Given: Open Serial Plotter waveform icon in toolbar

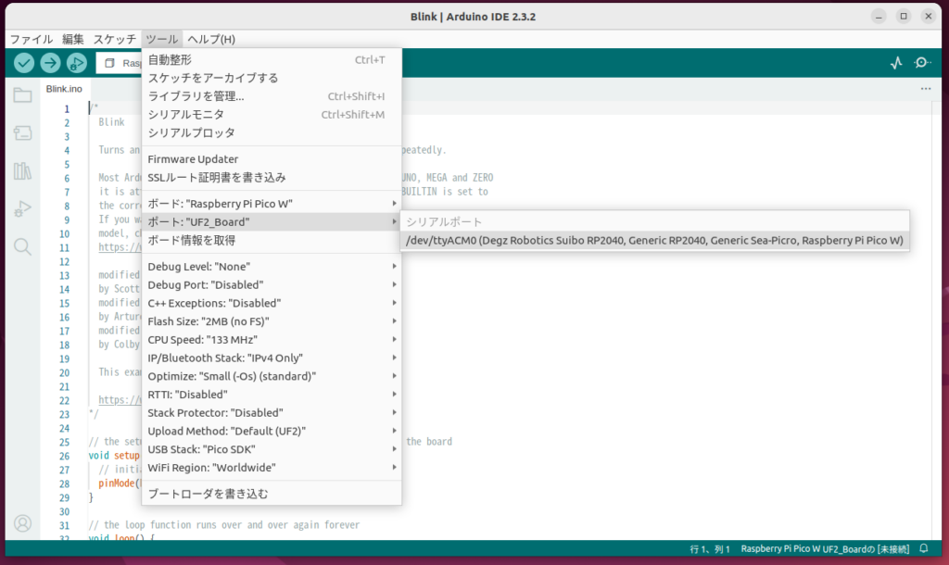Looking at the screenshot, I should (896, 62).
